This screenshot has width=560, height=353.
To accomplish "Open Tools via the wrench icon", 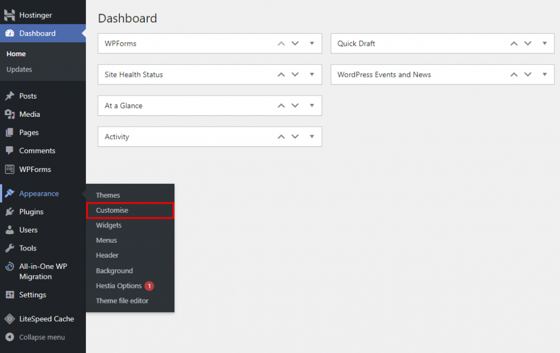I will tap(9, 248).
